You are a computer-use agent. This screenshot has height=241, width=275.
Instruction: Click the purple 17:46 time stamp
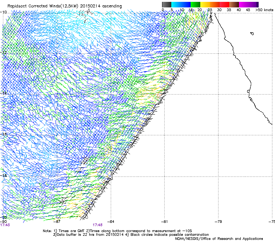[97, 225]
